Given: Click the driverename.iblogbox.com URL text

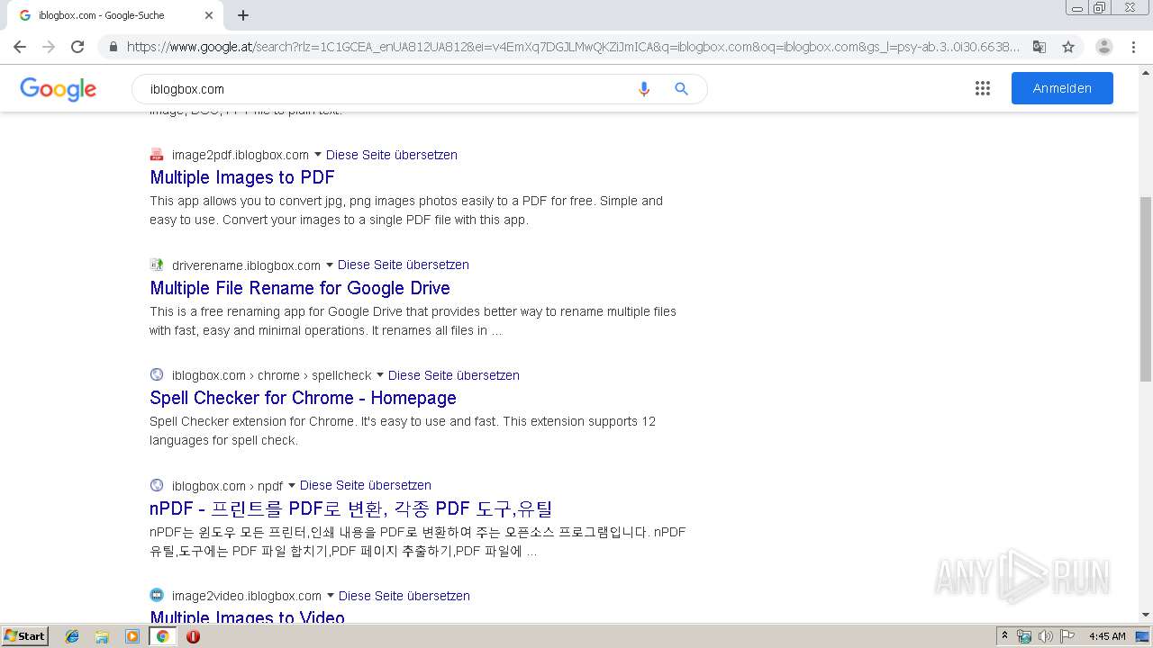Looking at the screenshot, I should pos(246,265).
